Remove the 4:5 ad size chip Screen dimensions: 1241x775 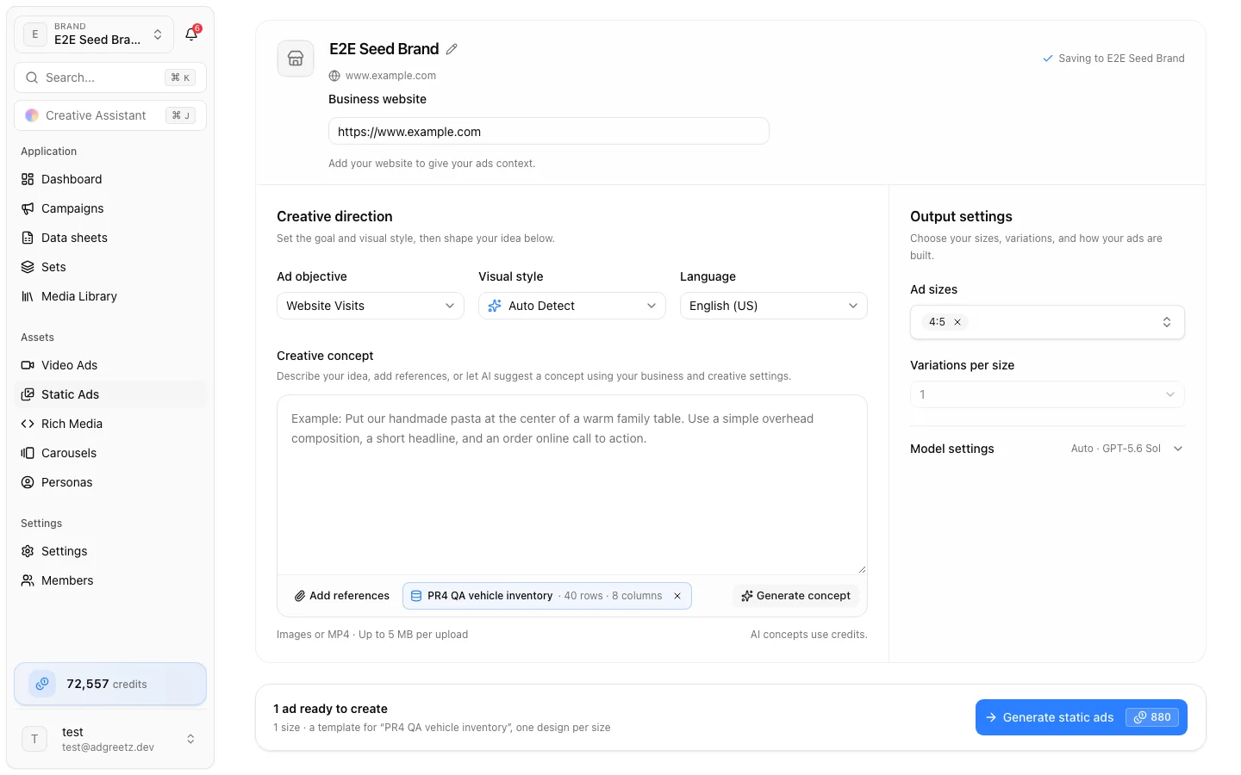957,322
